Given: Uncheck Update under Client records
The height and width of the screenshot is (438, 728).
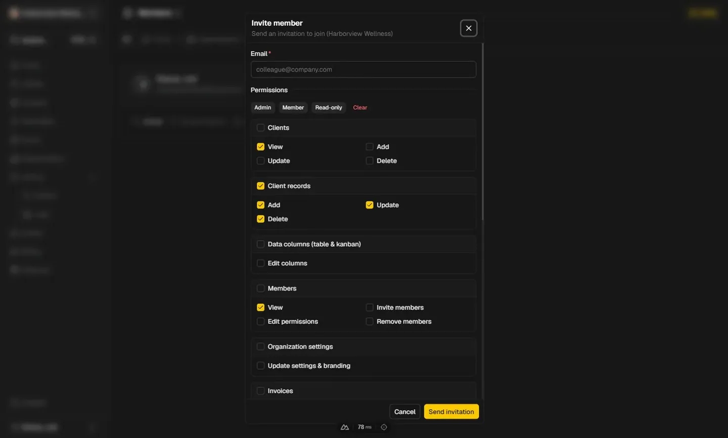Looking at the screenshot, I should [370, 205].
